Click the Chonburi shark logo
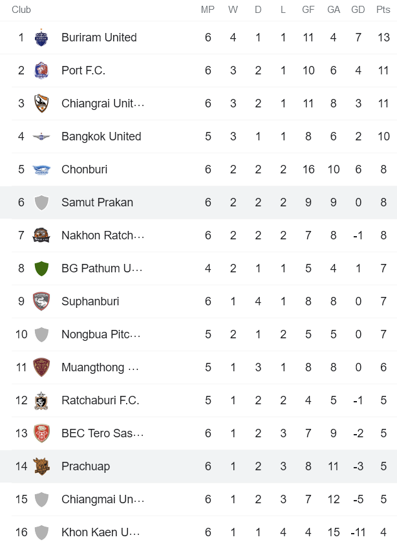The width and height of the screenshot is (397, 555). click(41, 169)
